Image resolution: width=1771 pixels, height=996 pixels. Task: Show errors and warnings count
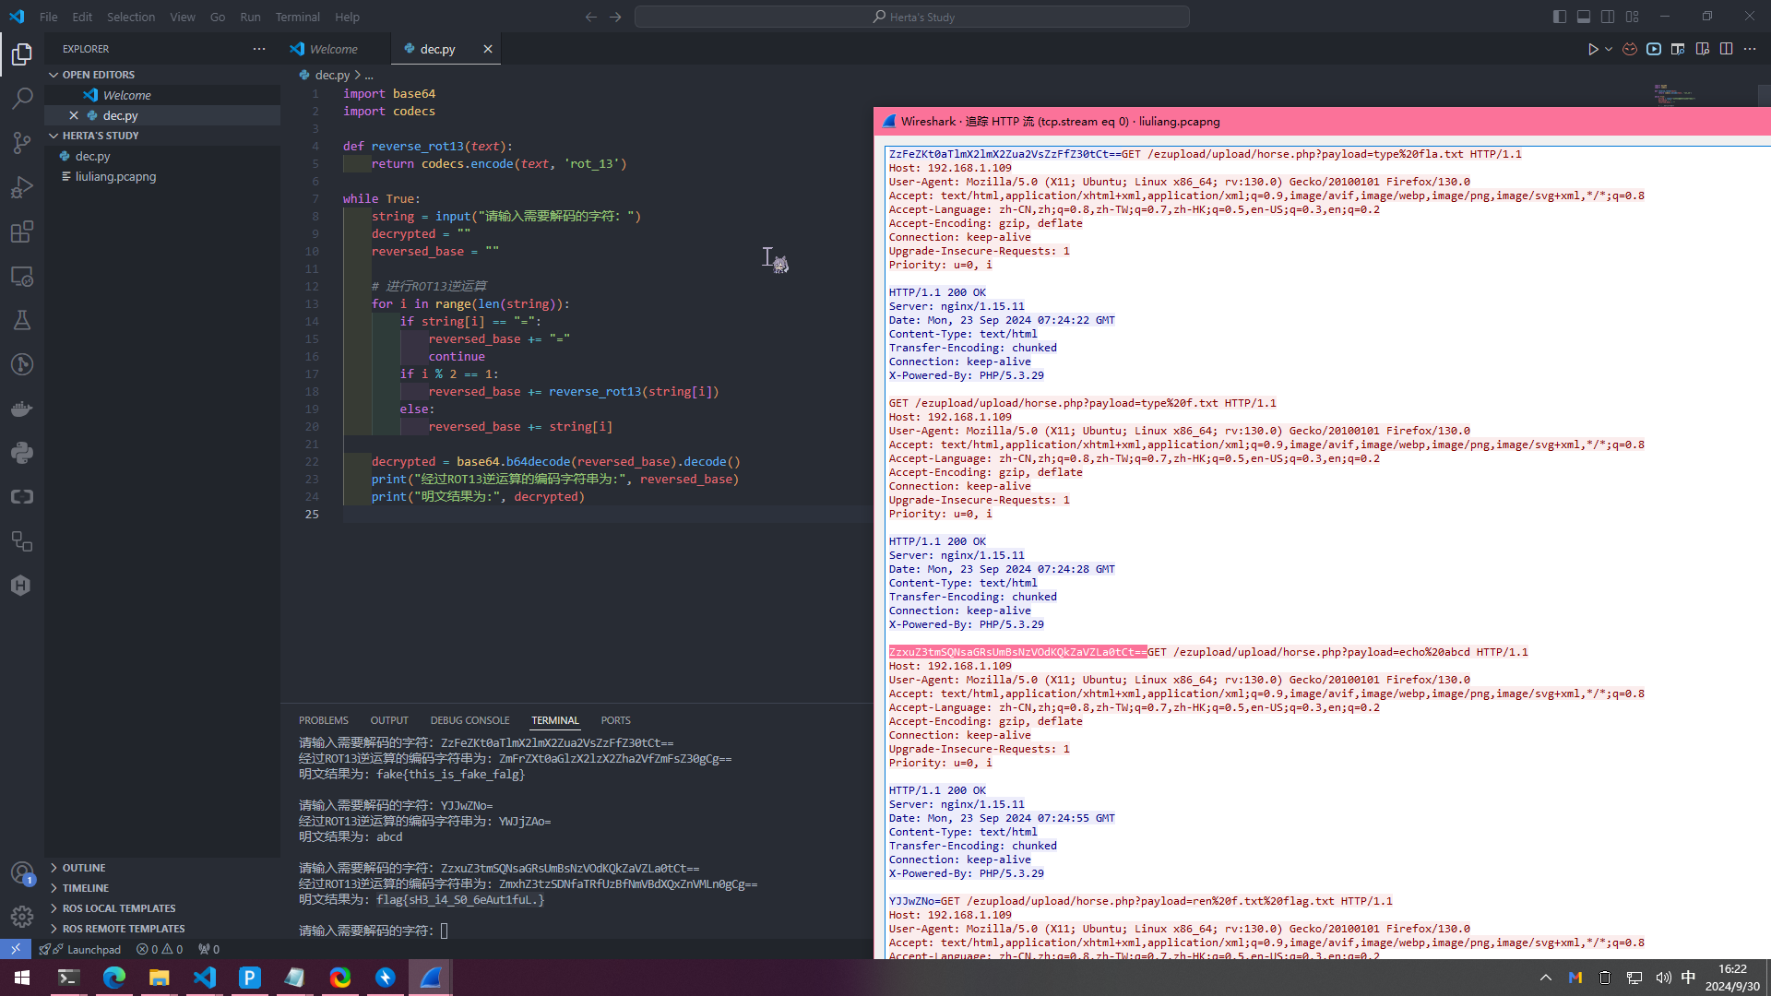tap(160, 949)
